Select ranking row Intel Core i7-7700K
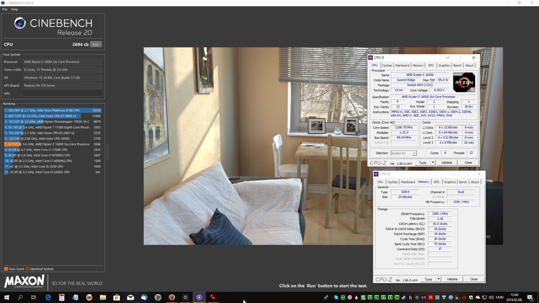Image resolution: width=539 pixels, height=303 pixels. click(53, 149)
